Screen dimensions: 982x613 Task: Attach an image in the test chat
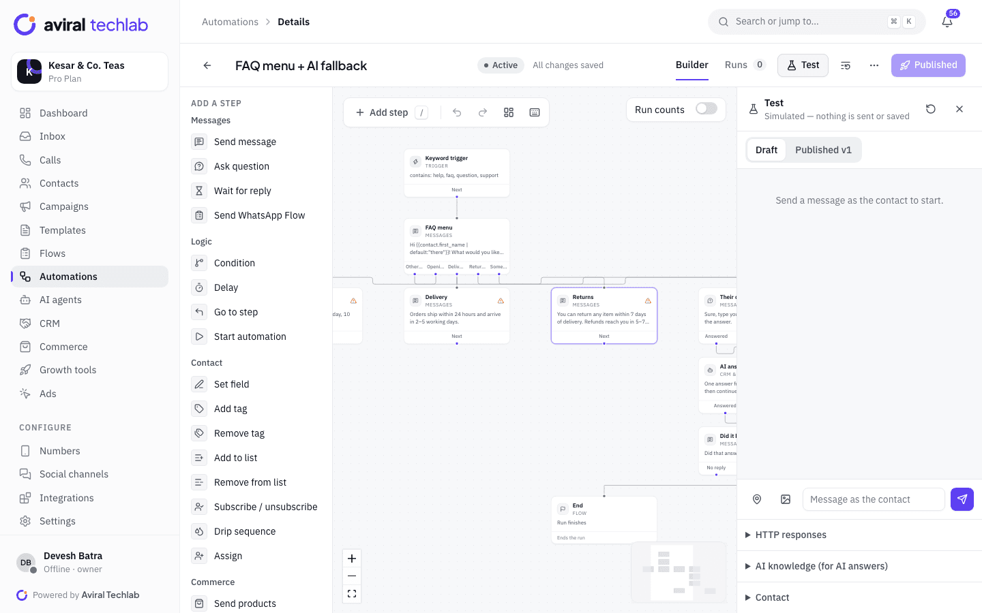point(786,499)
